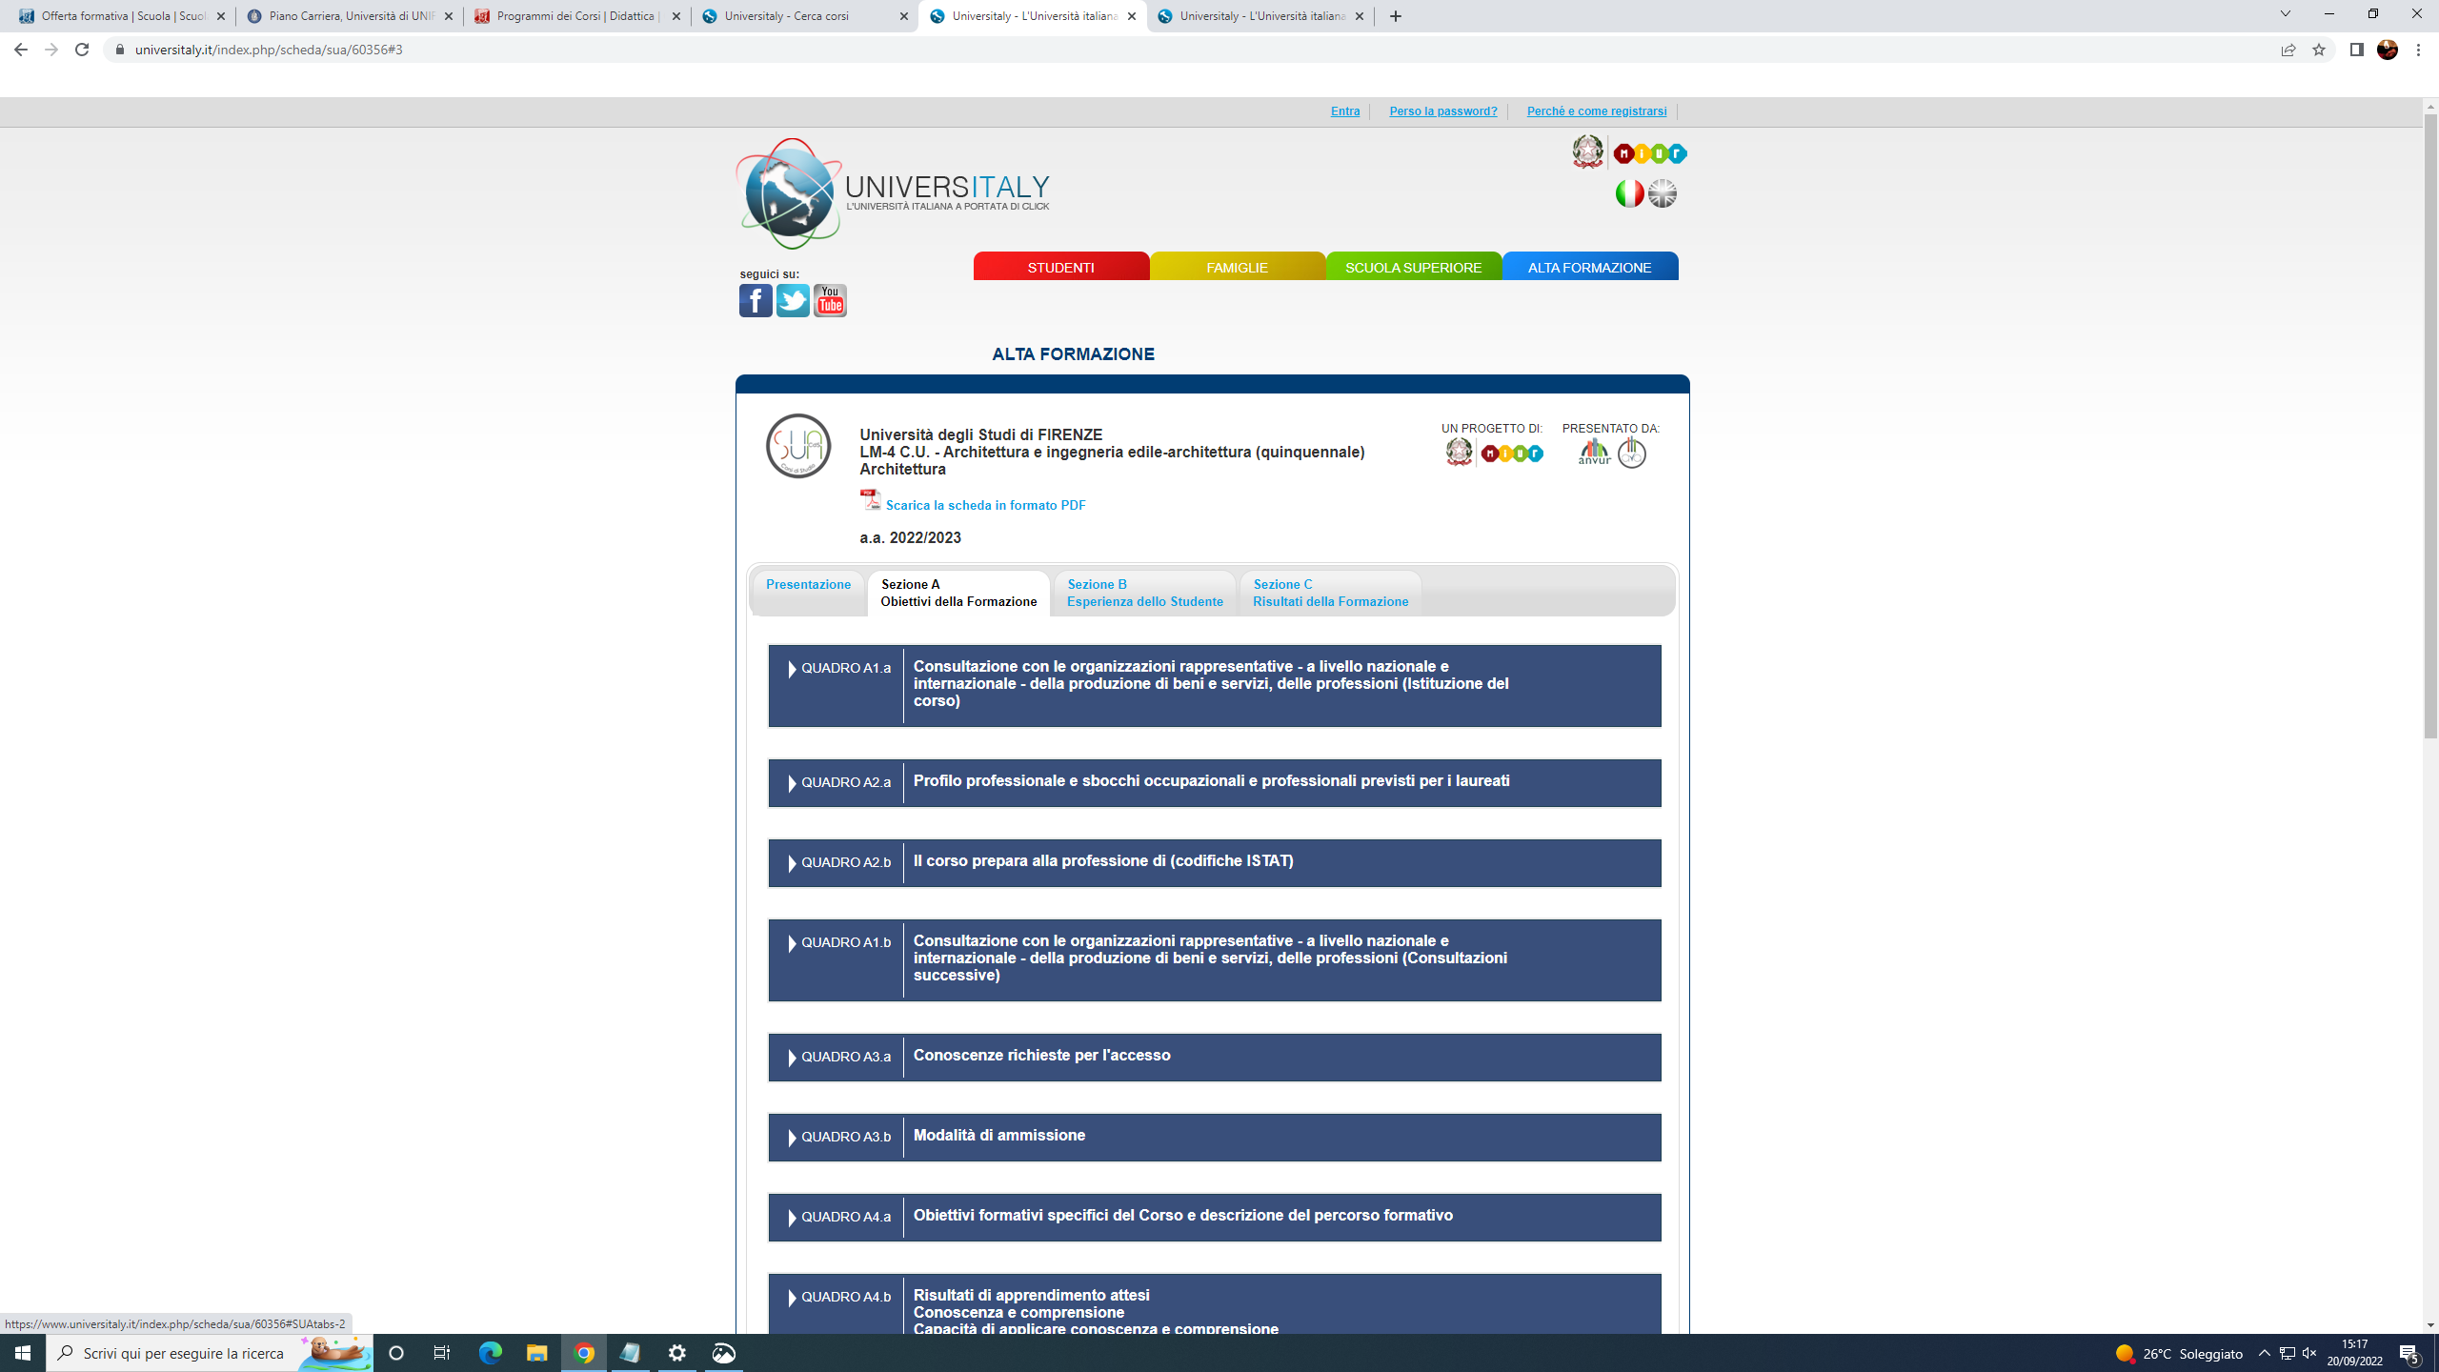The width and height of the screenshot is (2439, 1372).
Task: Reload the page in browser
Action: [x=82, y=50]
